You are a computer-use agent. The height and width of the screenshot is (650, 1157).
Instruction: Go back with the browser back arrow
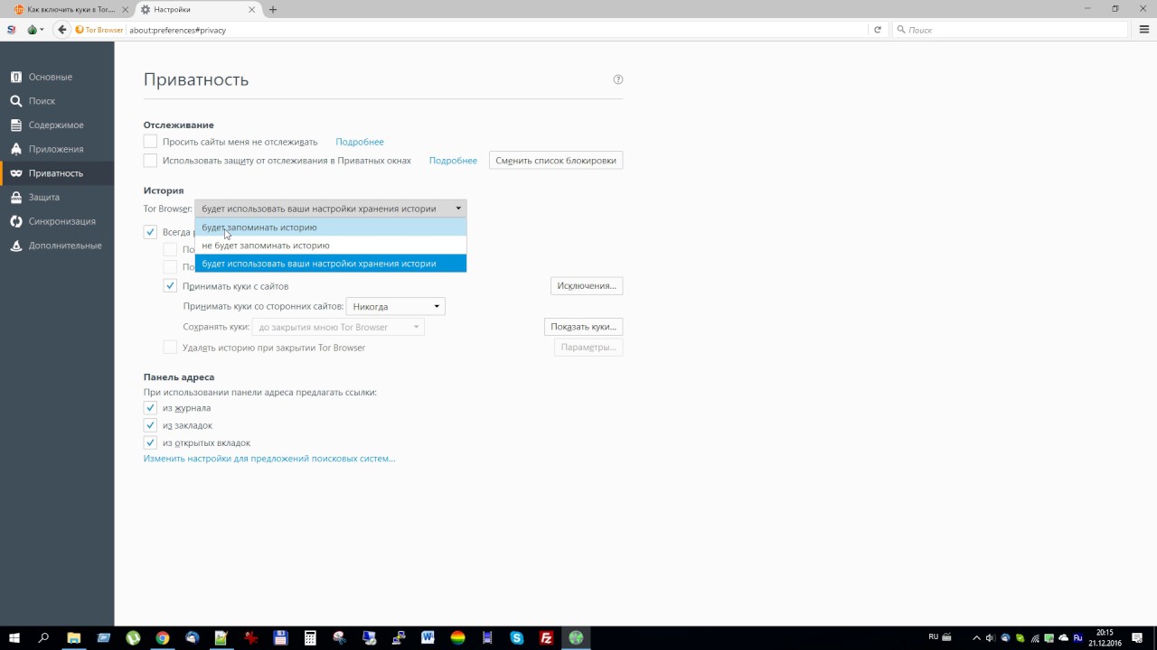coord(61,30)
